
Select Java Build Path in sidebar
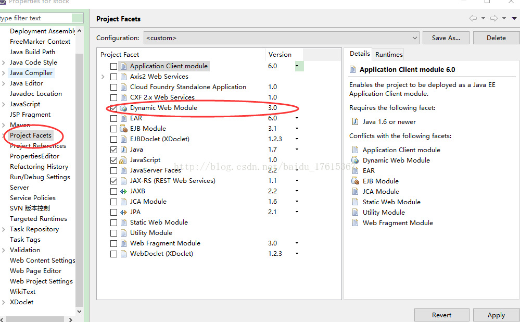(32, 52)
